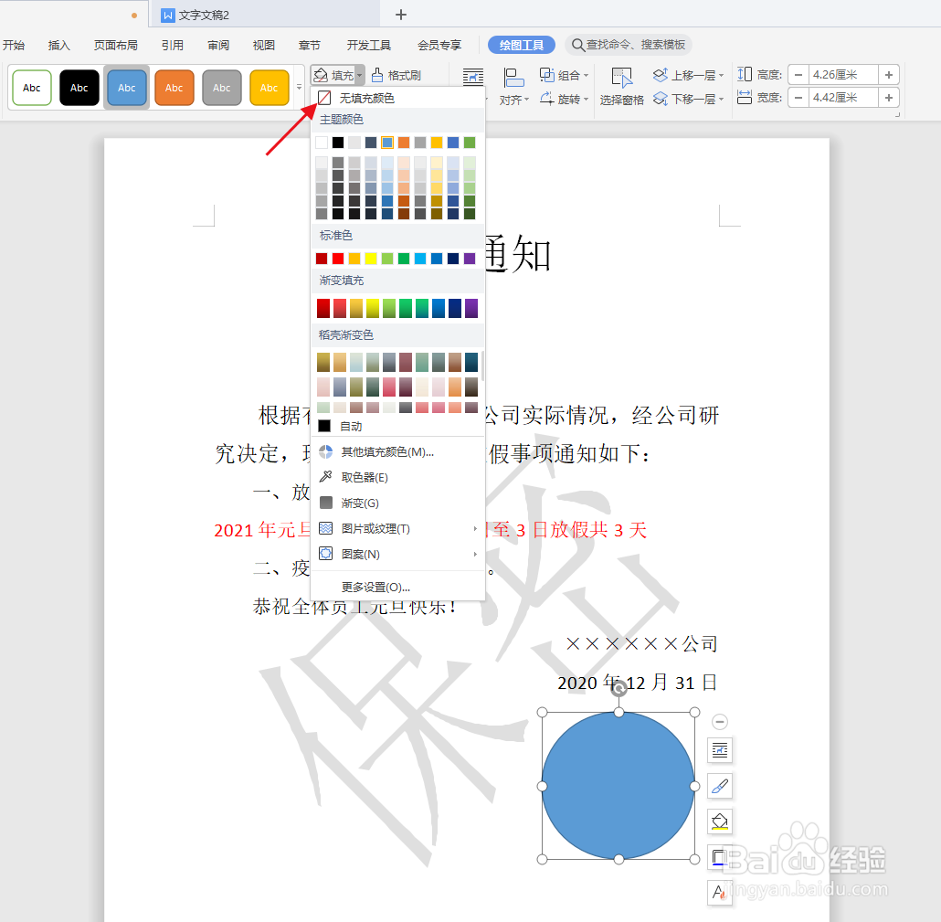
Task: Switch to the 开发工具 ribbon tab
Action: tap(368, 44)
